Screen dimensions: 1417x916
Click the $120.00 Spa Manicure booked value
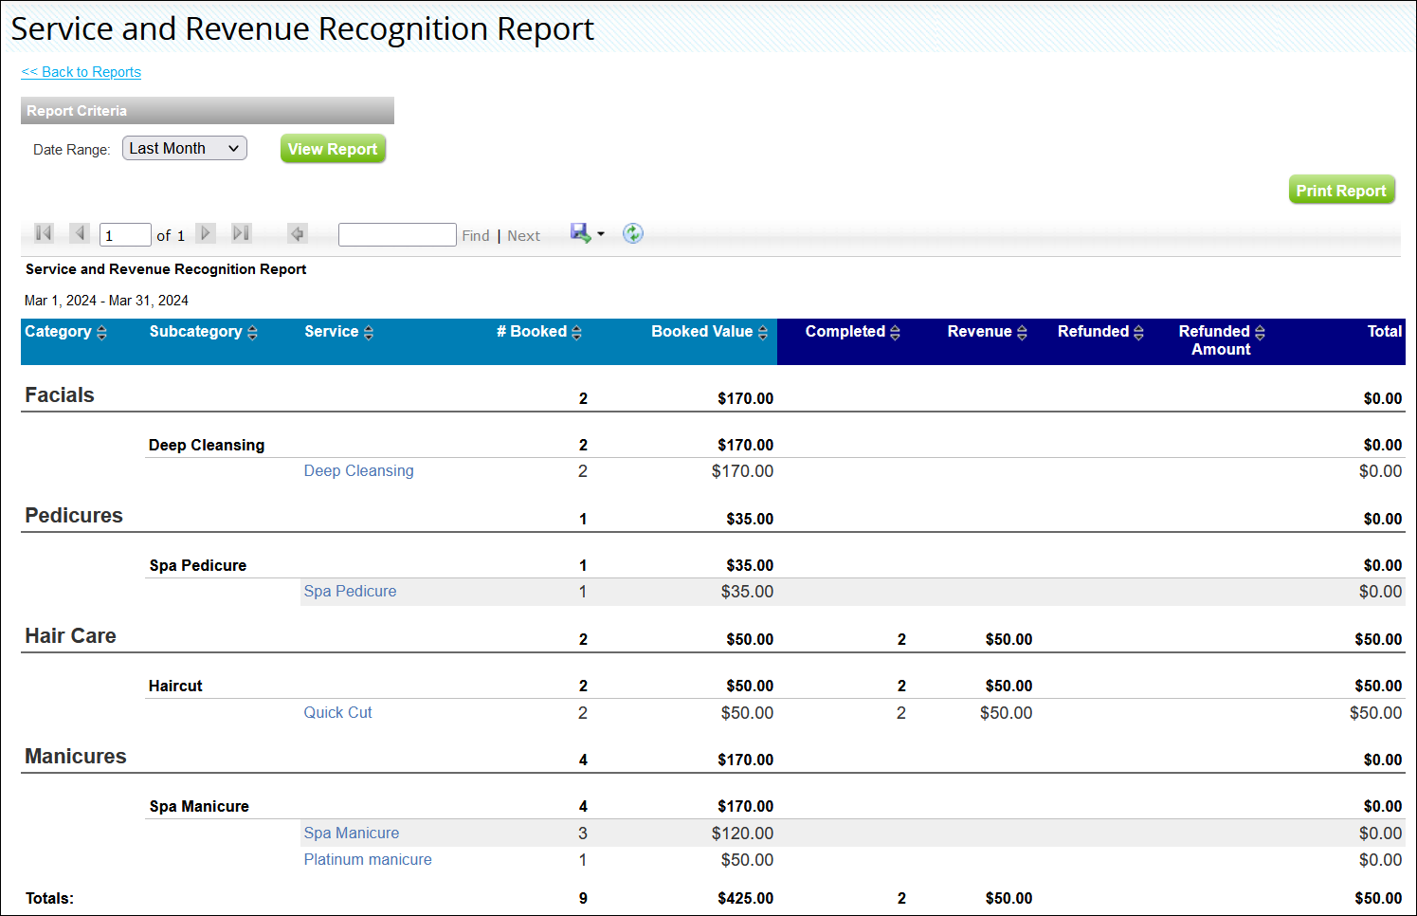click(742, 834)
